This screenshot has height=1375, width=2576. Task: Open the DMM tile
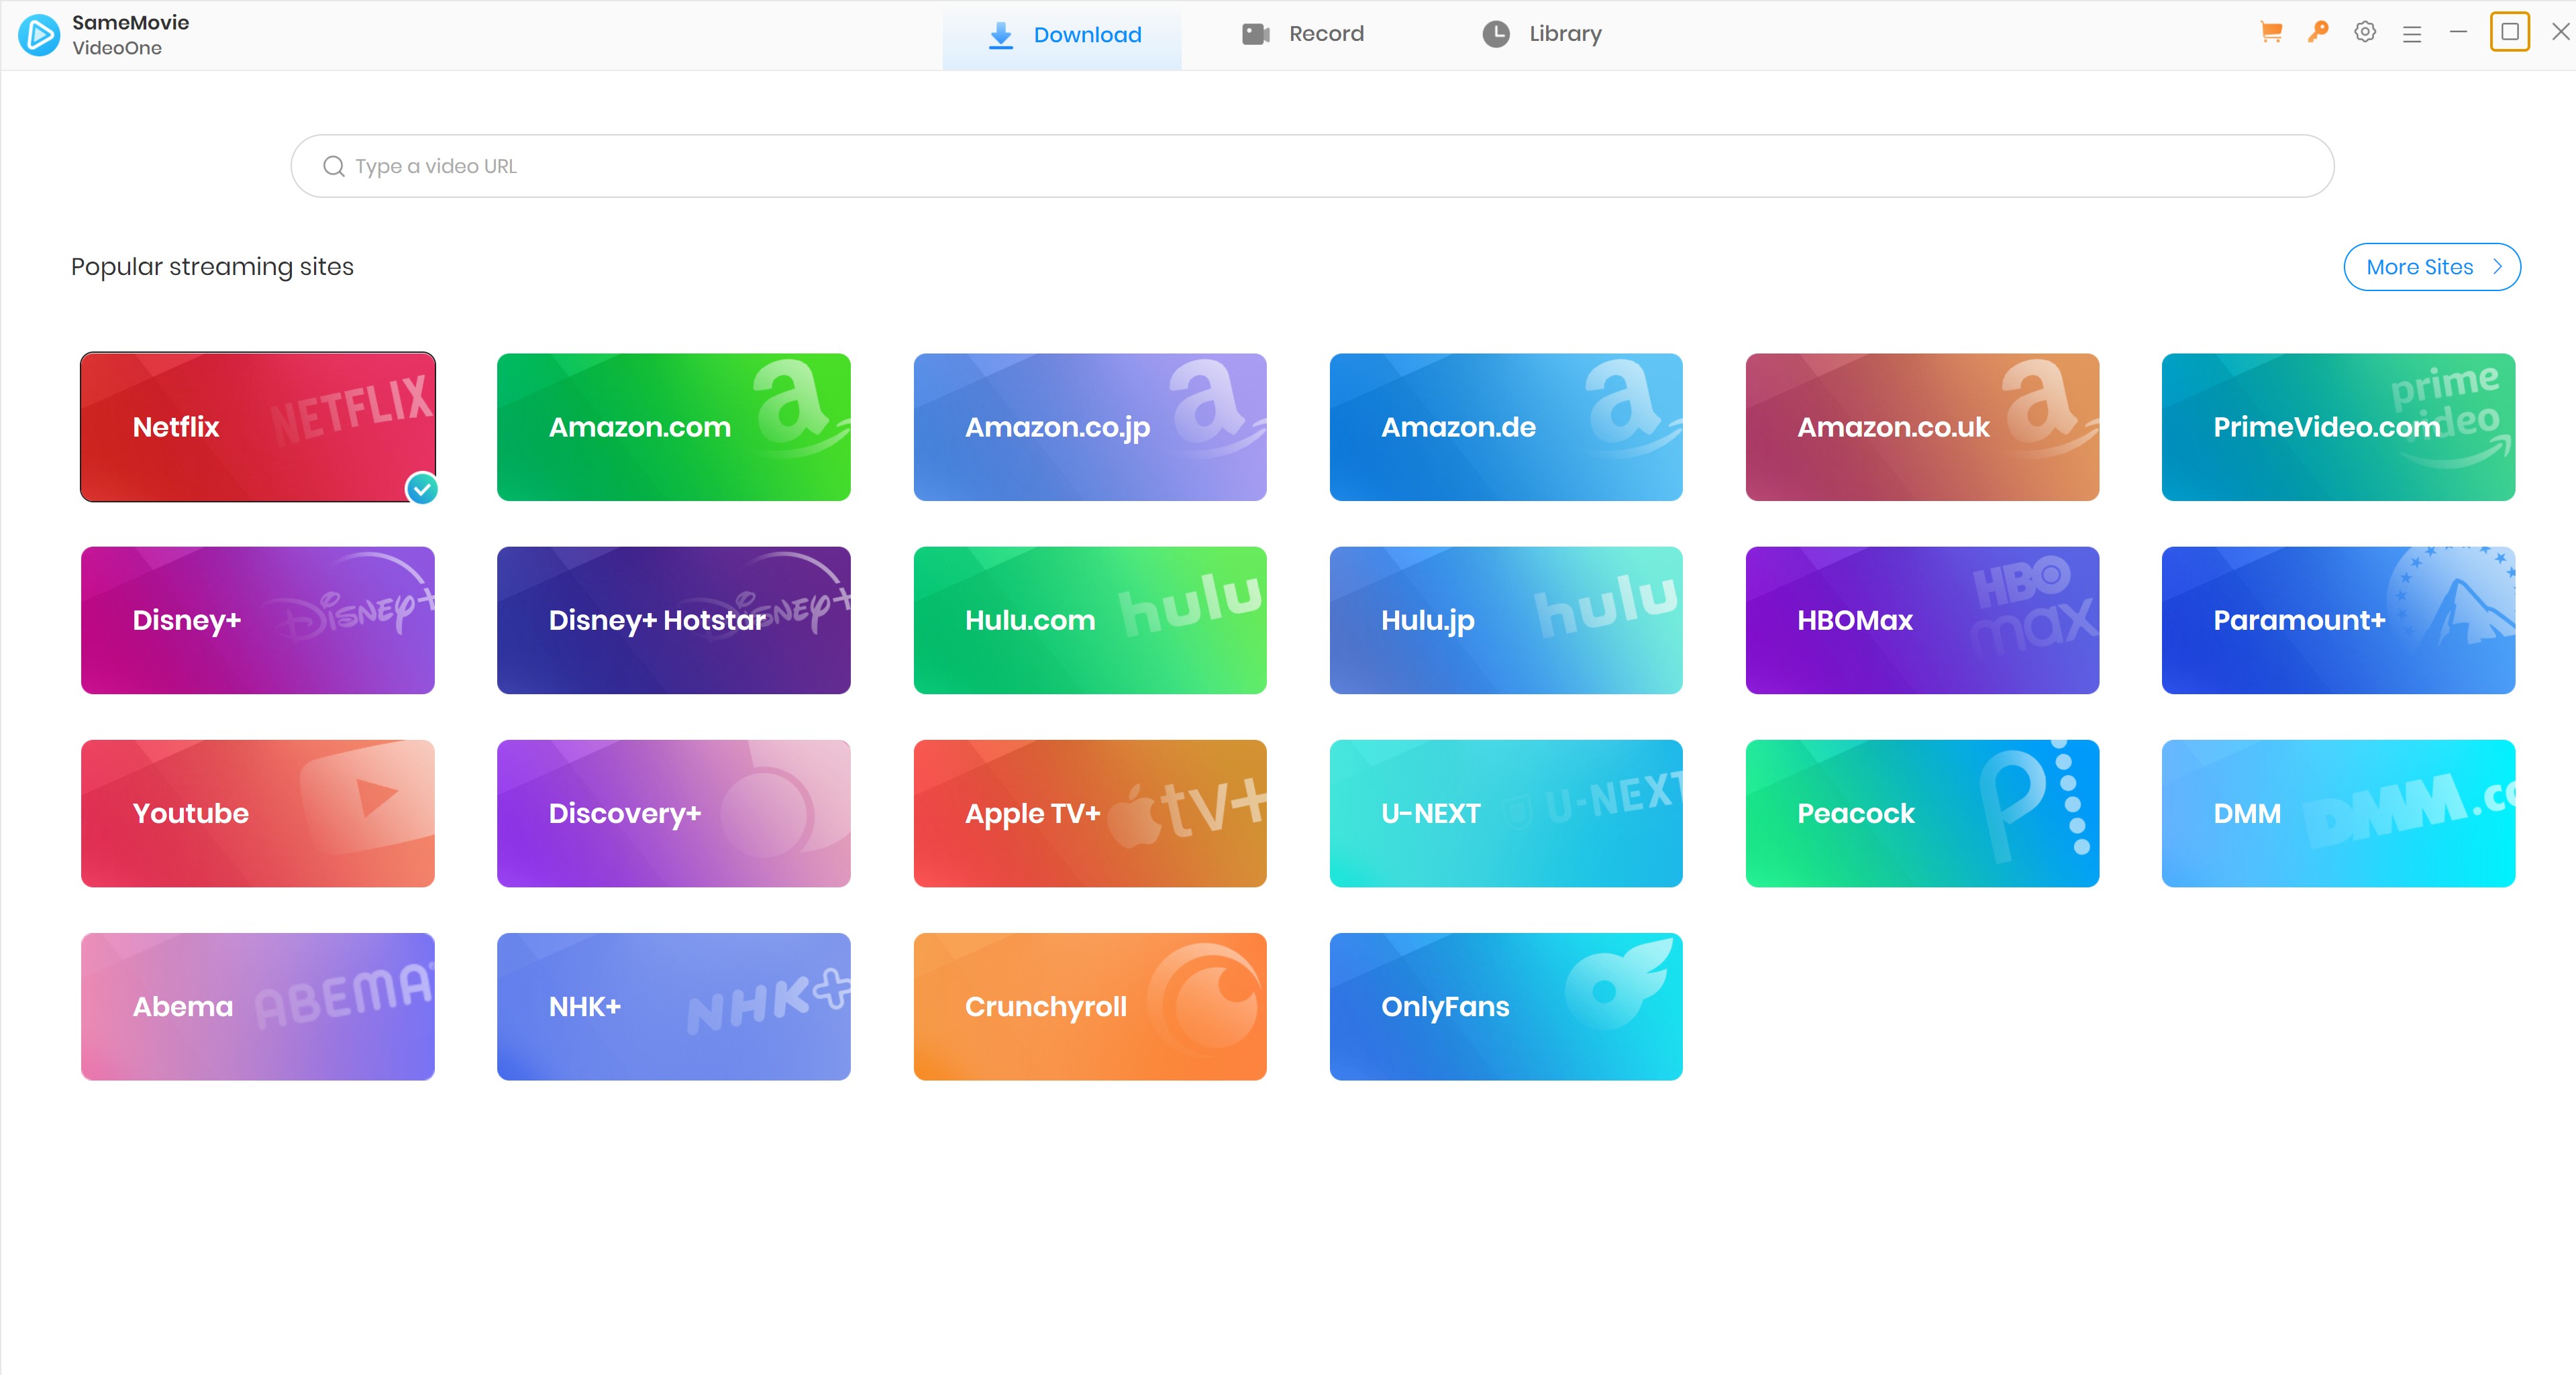tap(2338, 814)
